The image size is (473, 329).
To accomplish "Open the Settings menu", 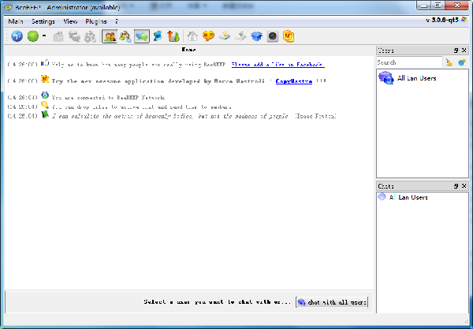I will [x=43, y=21].
